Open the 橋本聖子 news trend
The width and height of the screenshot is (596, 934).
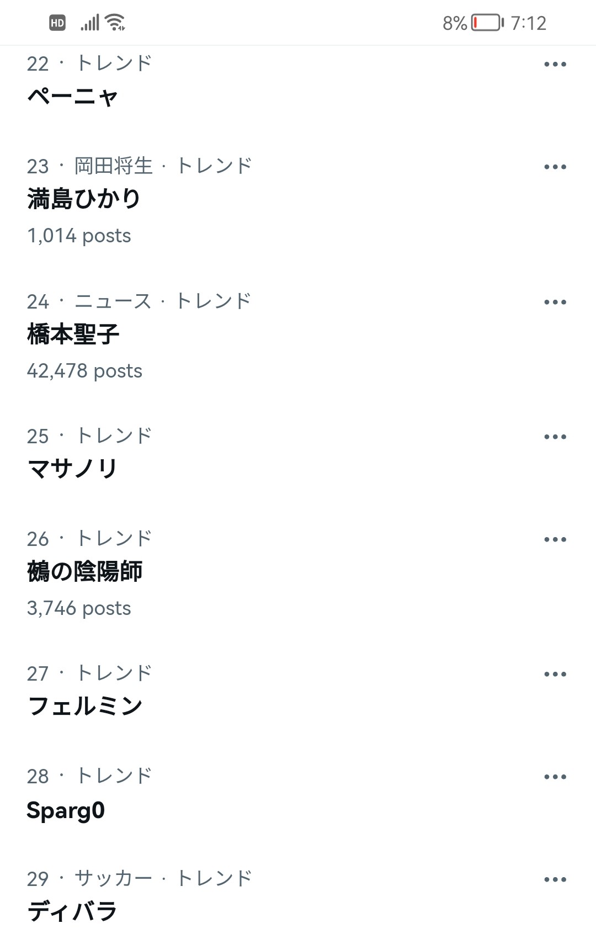click(73, 335)
